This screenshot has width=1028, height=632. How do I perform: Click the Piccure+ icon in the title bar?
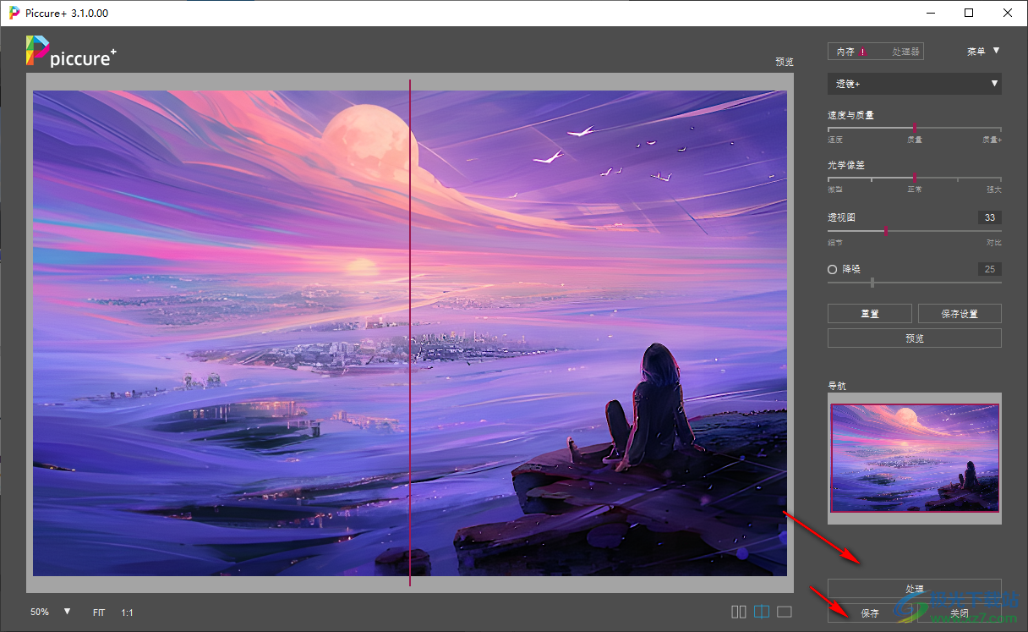click(14, 13)
